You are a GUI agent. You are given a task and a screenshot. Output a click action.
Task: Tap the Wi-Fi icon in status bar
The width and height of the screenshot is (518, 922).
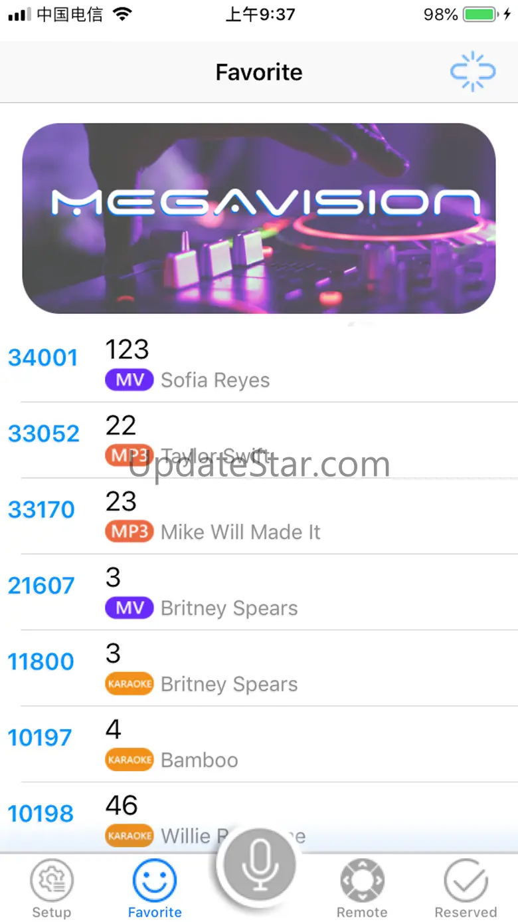[122, 14]
